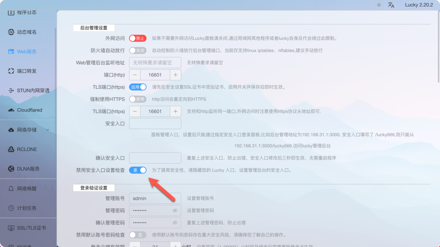Click the Cloudflared cloud icon
Viewport: 440px width, 247px height.
click(x=11, y=110)
